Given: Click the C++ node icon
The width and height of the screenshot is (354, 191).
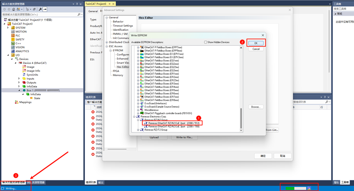Looking at the screenshot, I should (13, 43).
